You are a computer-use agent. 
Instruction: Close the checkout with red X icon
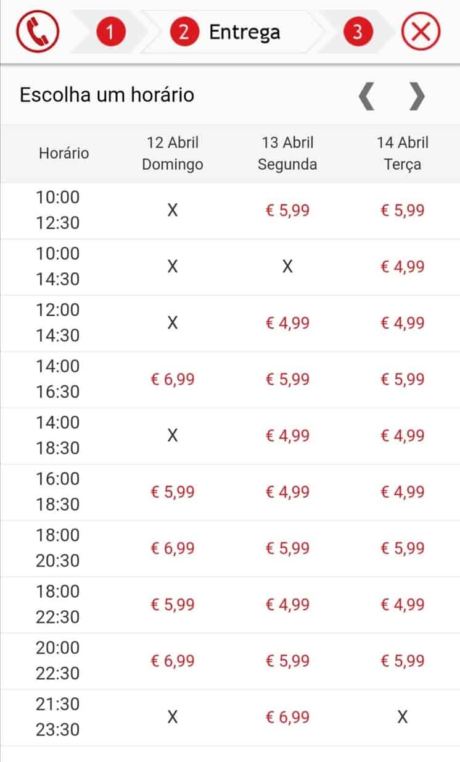(x=421, y=32)
